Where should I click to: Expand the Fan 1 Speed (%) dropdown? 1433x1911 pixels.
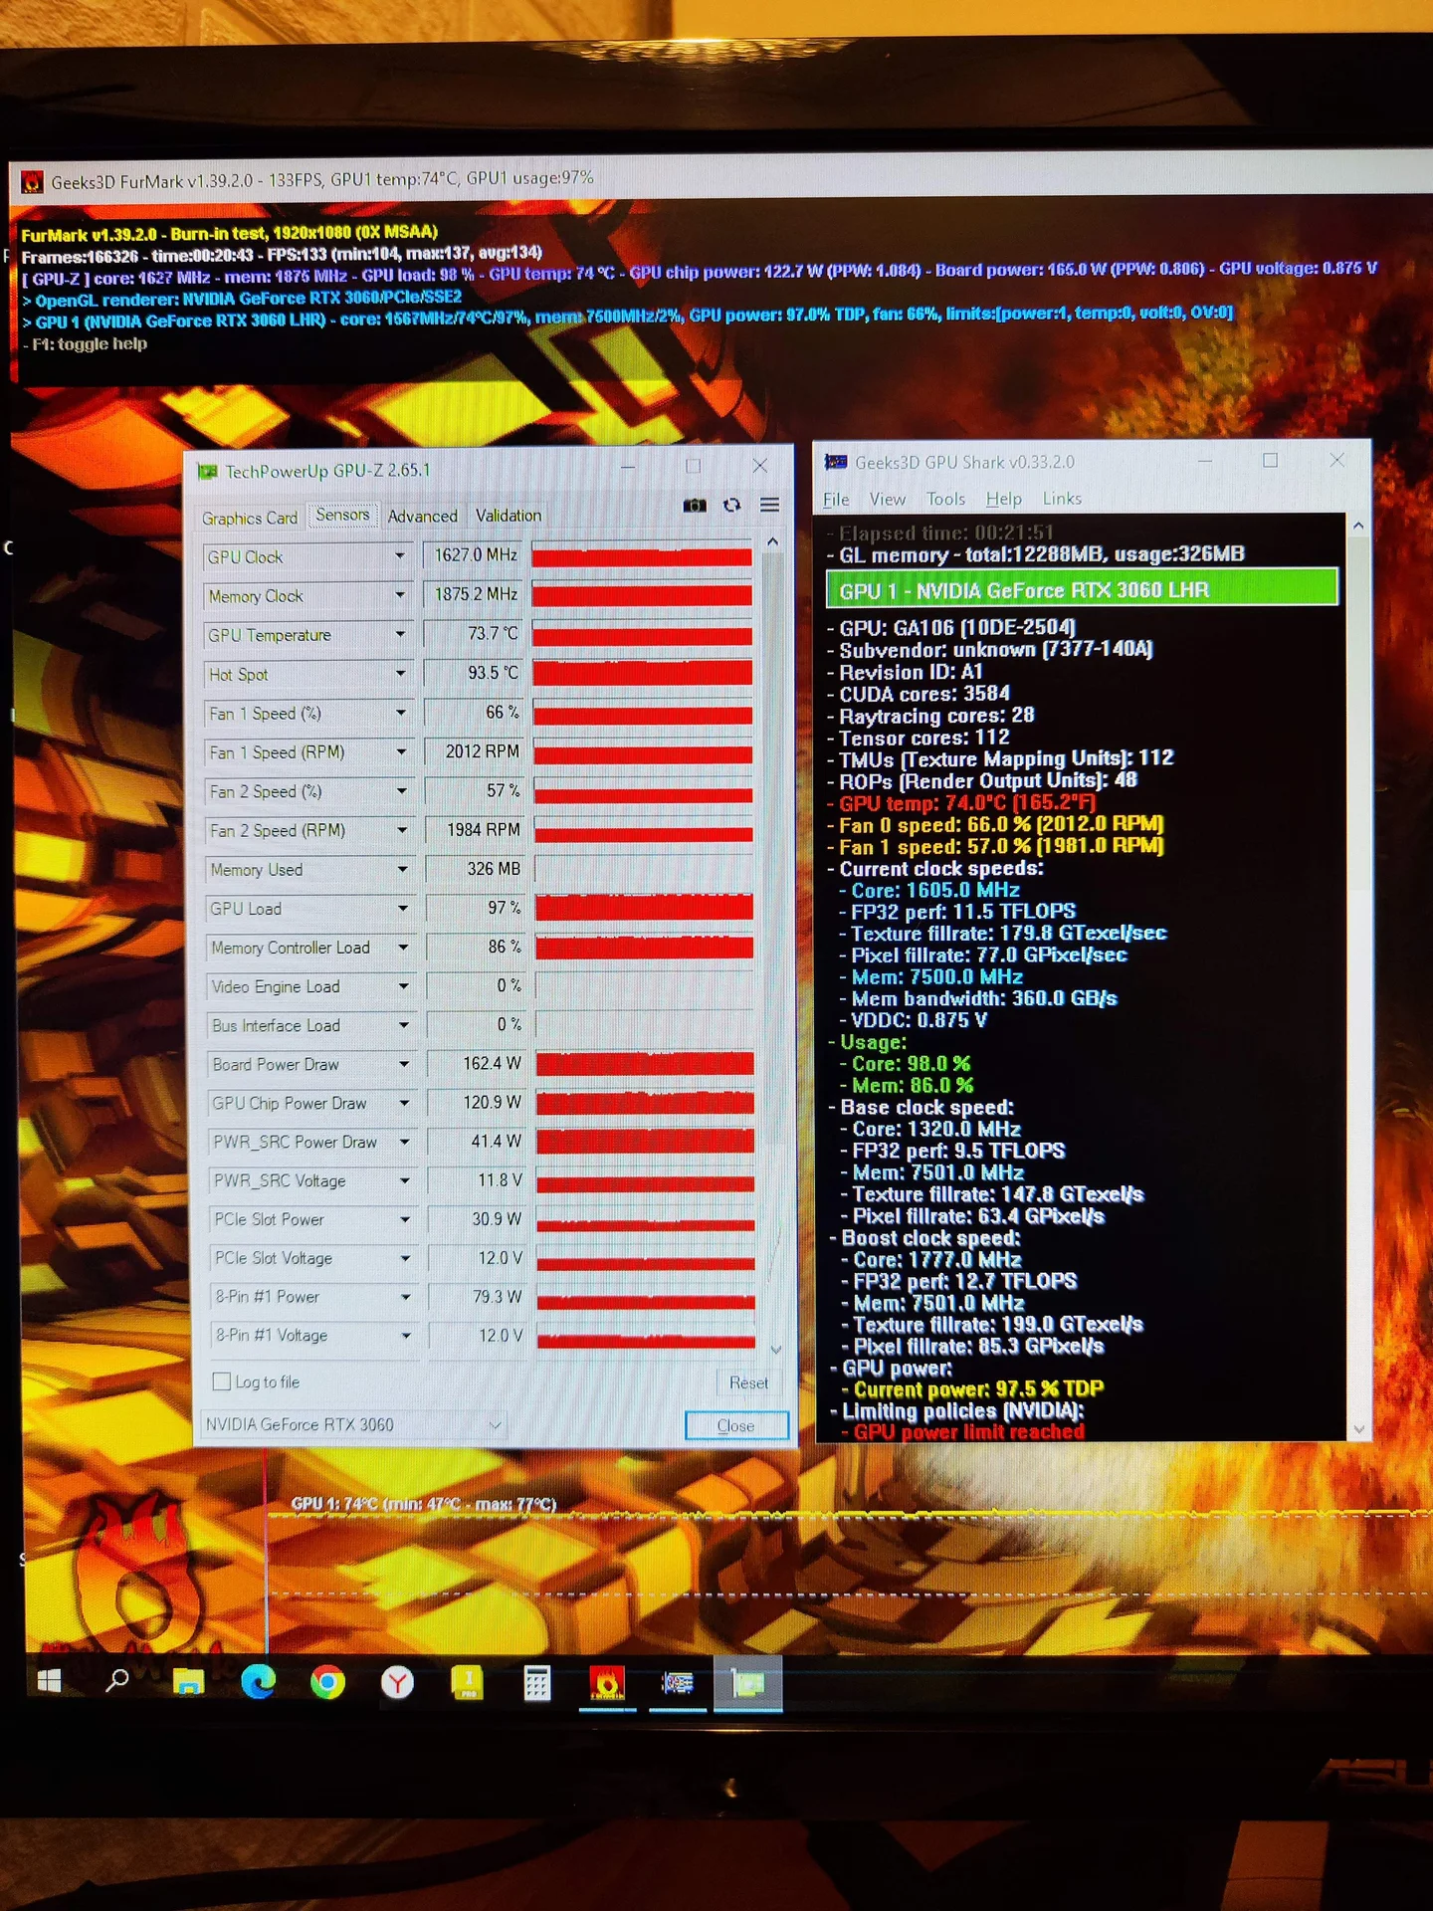pos(401,713)
